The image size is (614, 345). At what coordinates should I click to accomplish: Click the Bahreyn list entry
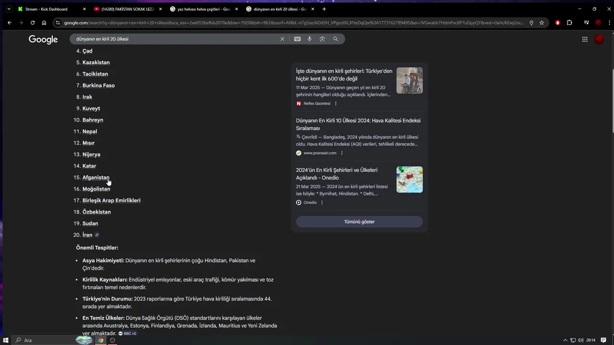click(93, 120)
